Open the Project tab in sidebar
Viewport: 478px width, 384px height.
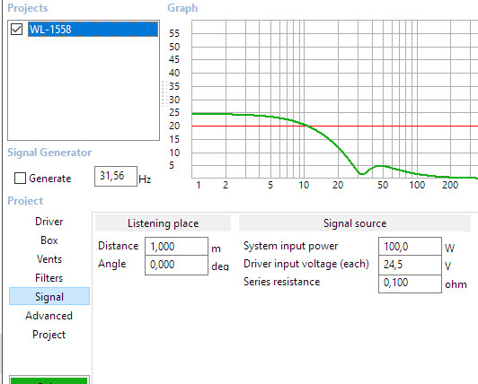[x=49, y=335]
